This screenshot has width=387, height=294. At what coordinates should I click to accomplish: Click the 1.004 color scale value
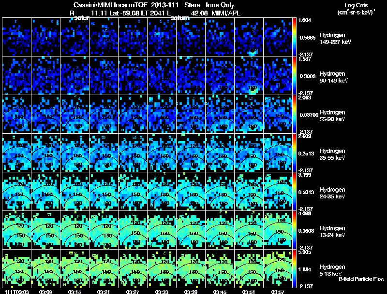305,20
